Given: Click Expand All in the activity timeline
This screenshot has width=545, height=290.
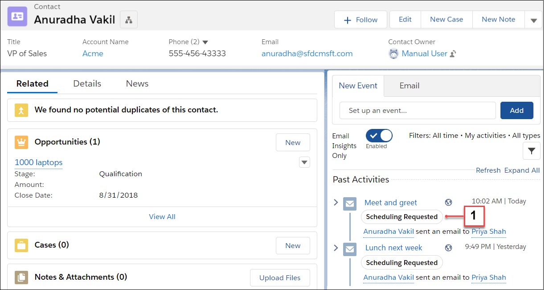Looking at the screenshot, I should pyautogui.click(x=522, y=170).
